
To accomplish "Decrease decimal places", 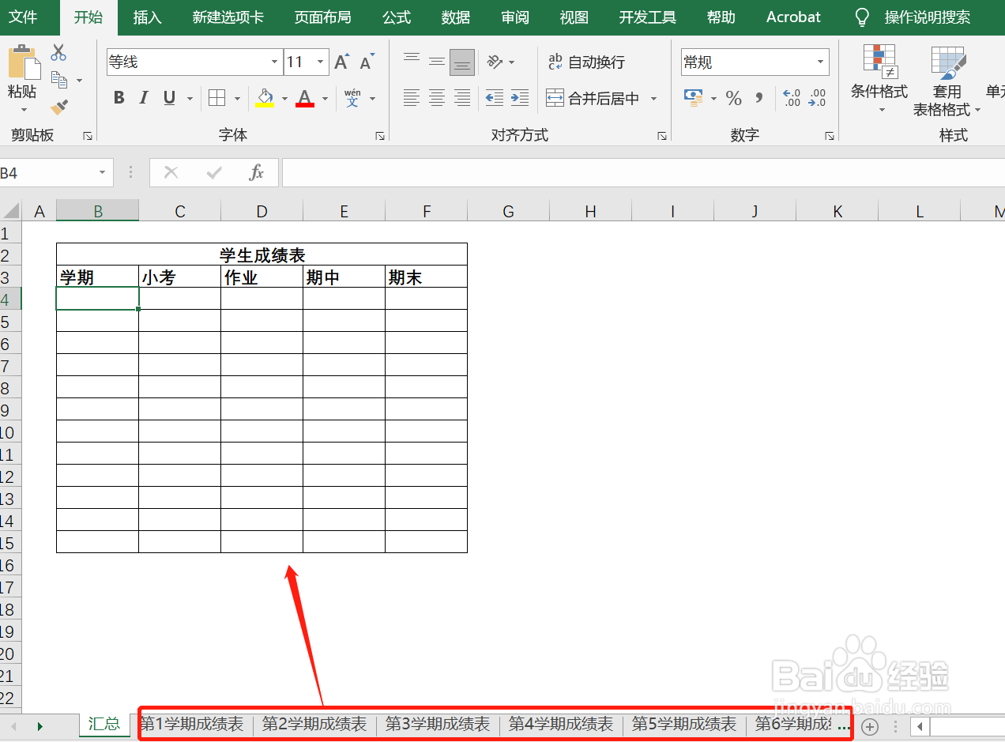I will [817, 98].
